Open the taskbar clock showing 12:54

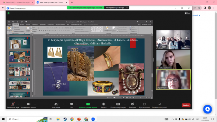[x=205, y=119]
